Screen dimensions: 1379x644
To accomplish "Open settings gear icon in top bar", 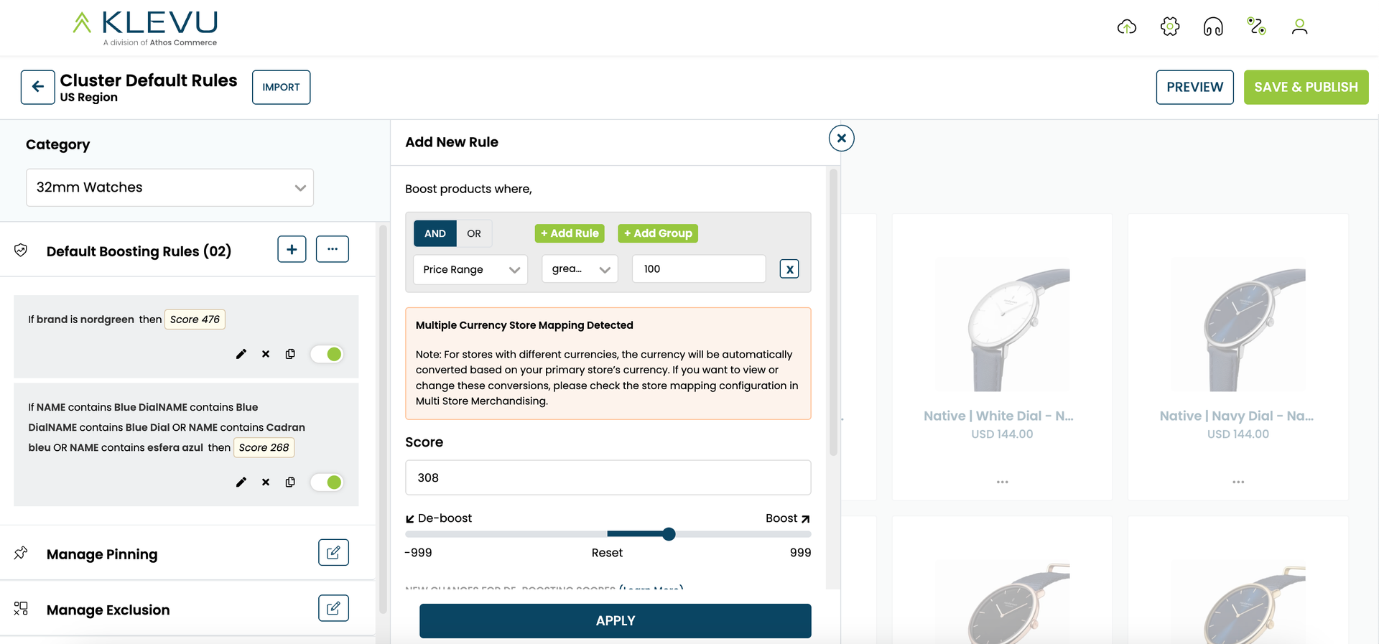I will (1170, 27).
